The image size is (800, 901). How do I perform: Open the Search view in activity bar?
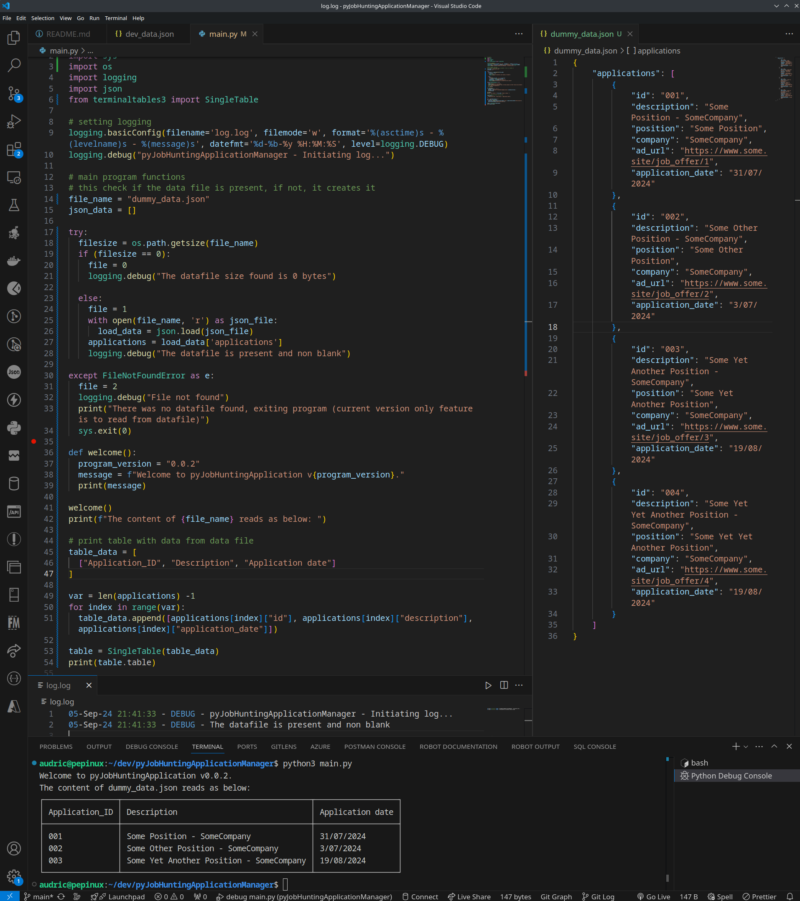pos(14,66)
